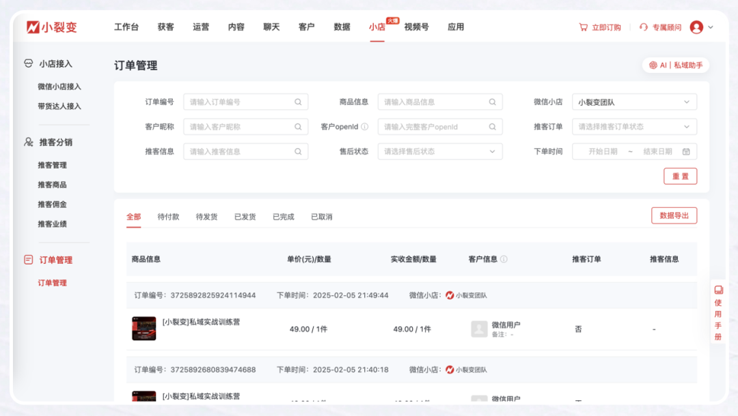The image size is (738, 416).
Task: Click the 小裂变 logo icon
Action: coord(33,27)
